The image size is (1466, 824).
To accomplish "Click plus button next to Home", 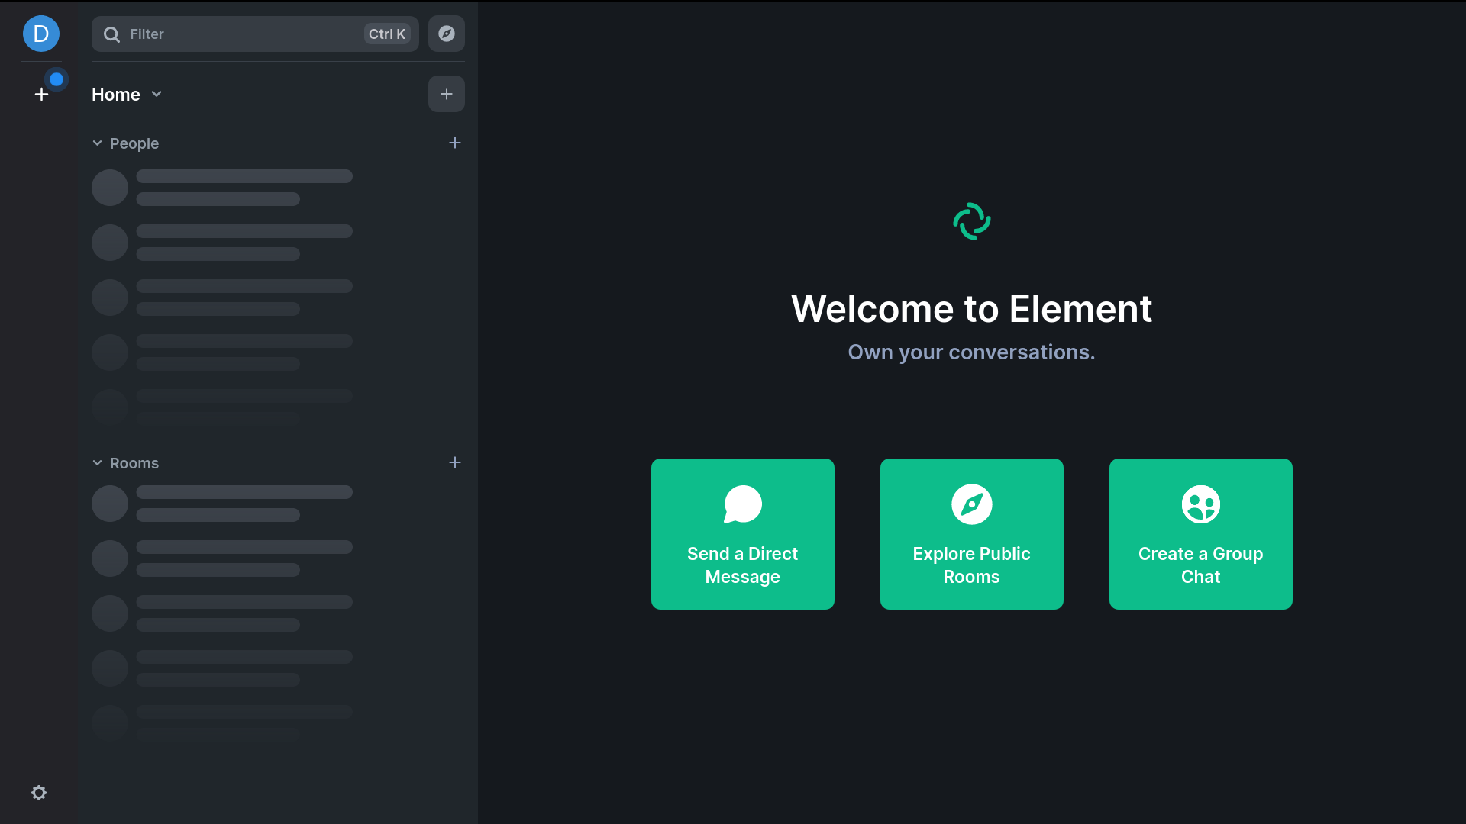I will click(447, 94).
